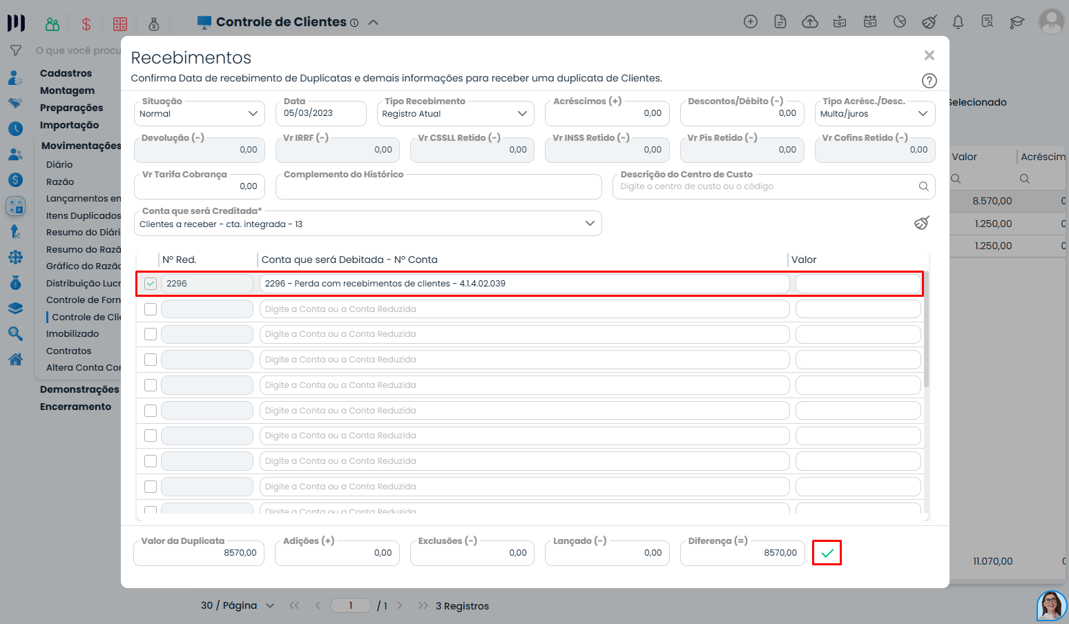The image size is (1069, 624).
Task: Check the second debit account row checkbox
Action: [151, 309]
